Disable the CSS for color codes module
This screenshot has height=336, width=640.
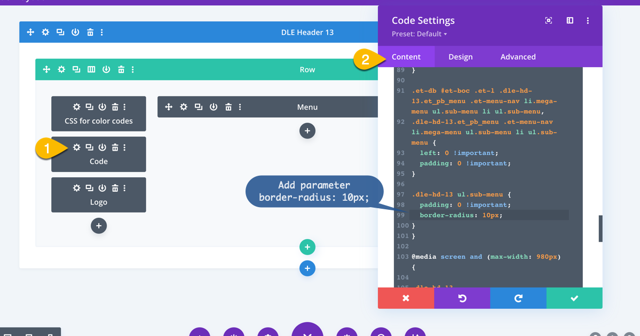(102, 106)
